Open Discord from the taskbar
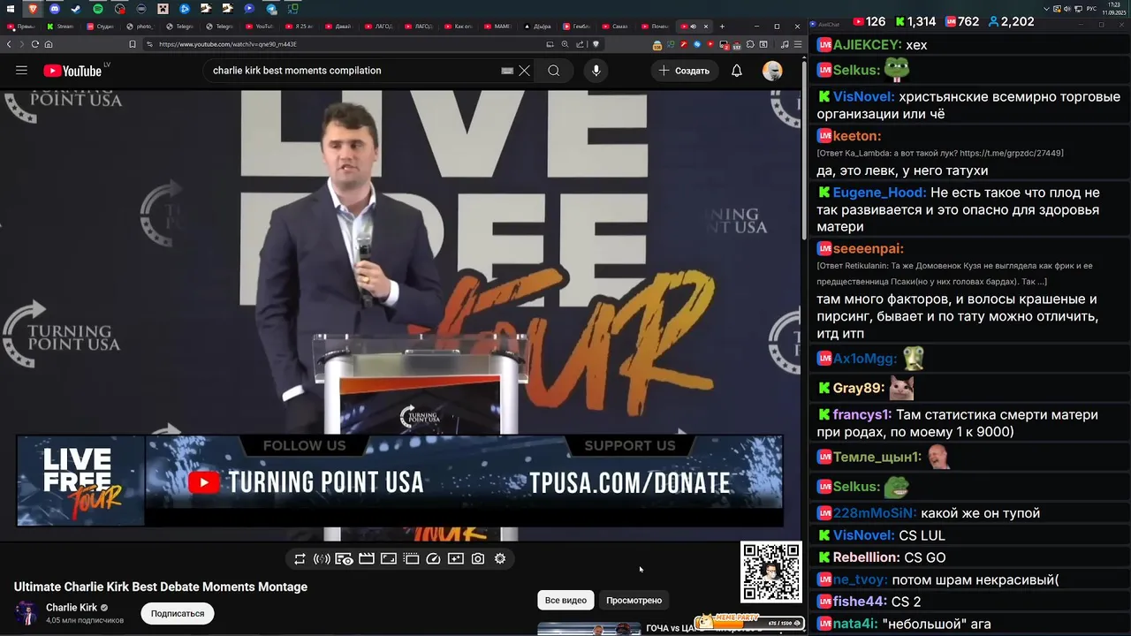Screen dimensions: 1131x636 55,9
